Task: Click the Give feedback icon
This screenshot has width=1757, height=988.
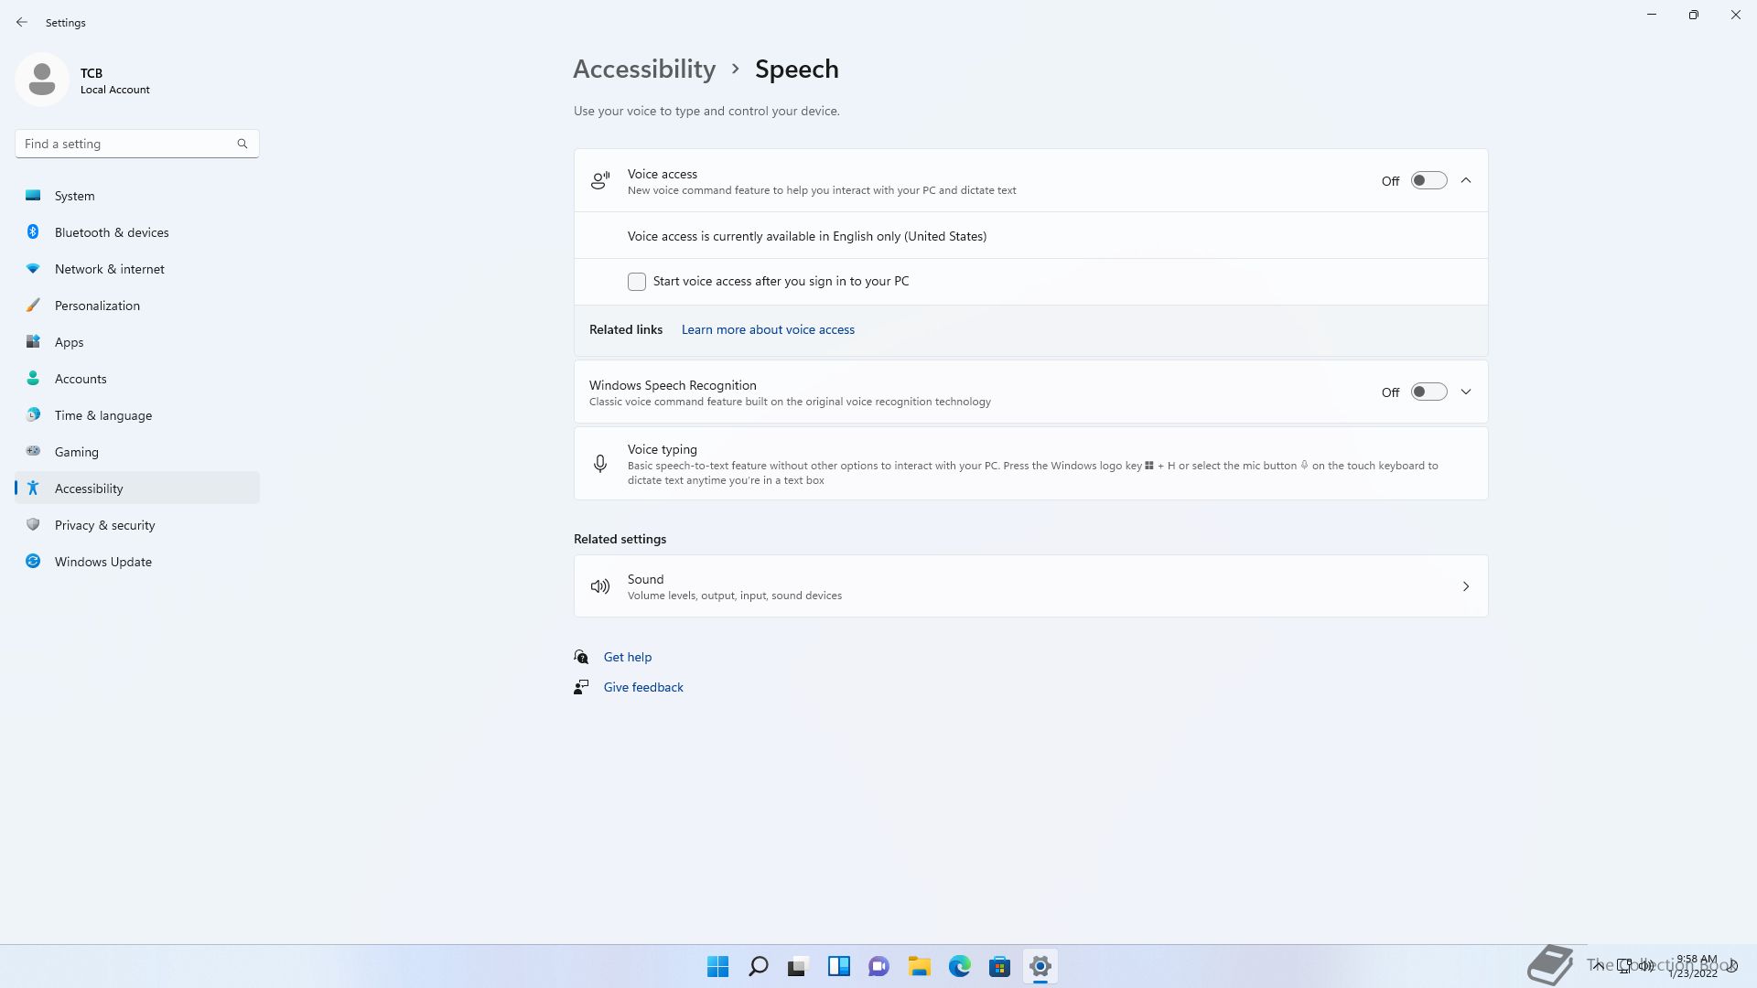Action: tap(581, 687)
